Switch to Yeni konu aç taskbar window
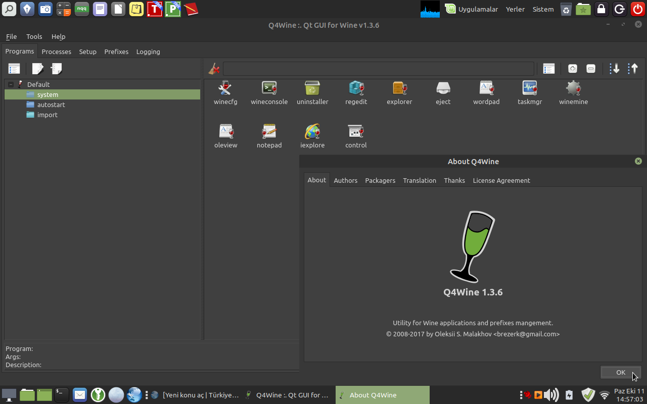Viewport: 647px width, 404px height. tap(195, 395)
